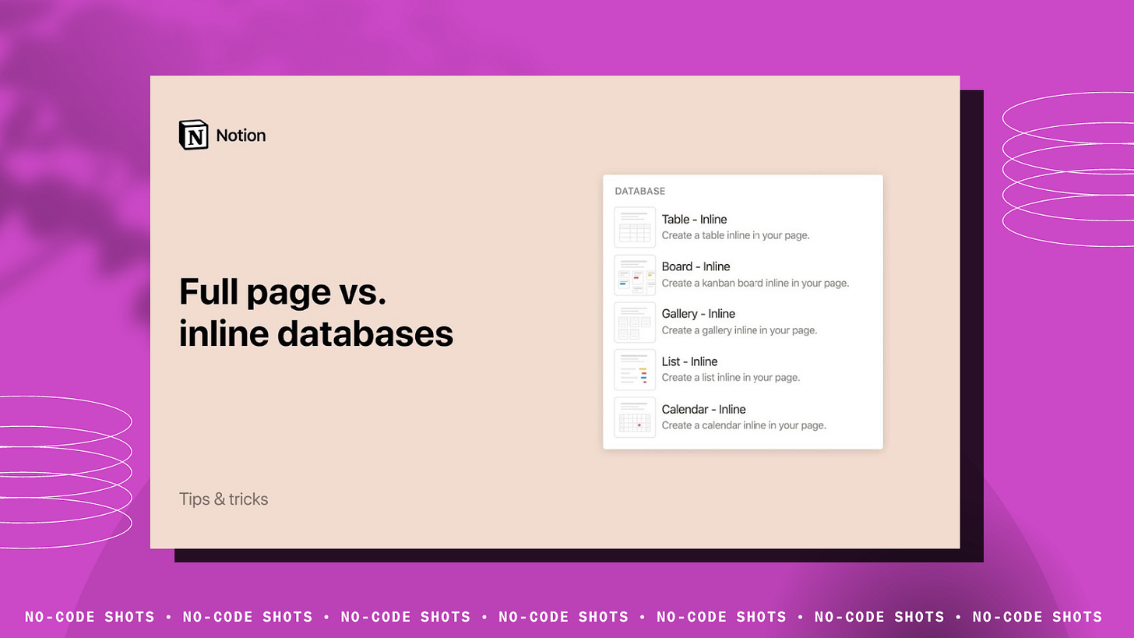Click 'Create a table inline in your page.'

coord(735,235)
